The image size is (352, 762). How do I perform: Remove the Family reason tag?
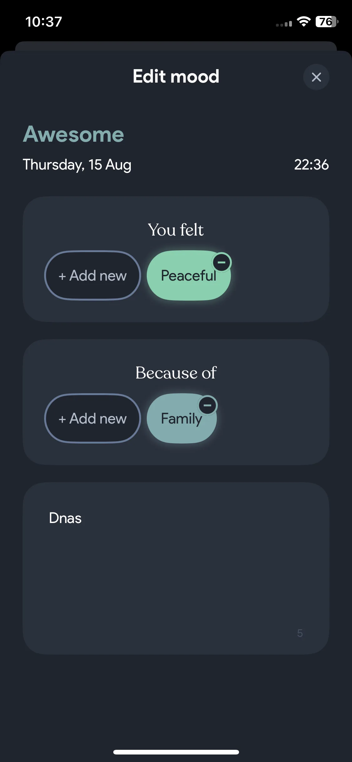coord(207,405)
